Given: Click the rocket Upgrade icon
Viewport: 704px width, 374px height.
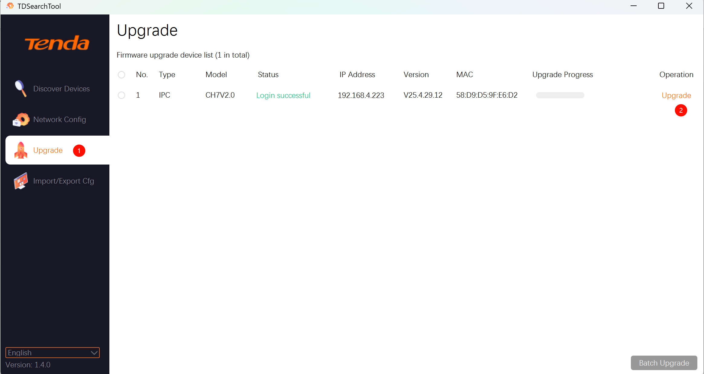Looking at the screenshot, I should (21, 150).
